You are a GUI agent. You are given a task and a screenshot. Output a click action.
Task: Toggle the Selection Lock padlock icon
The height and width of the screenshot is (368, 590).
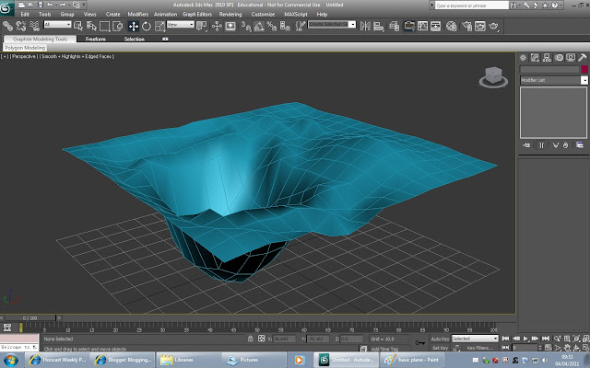point(250,339)
